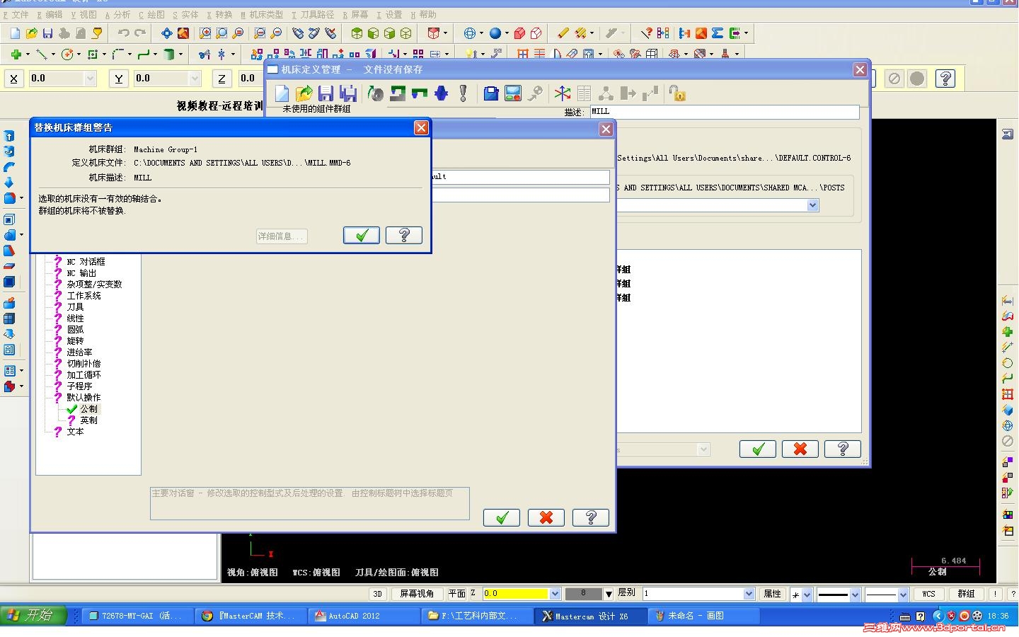Open the Z depth dropdown in status bar
1019x637 pixels.
coord(555,594)
